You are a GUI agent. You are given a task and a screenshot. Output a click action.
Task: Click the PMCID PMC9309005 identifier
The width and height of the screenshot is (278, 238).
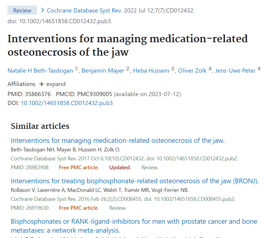(x=94, y=94)
